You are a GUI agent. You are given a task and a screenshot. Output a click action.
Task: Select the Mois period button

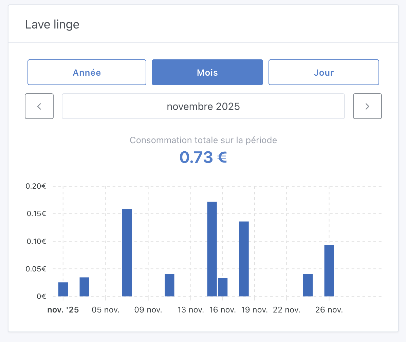pos(207,72)
